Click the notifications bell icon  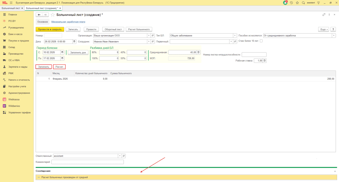285,3
